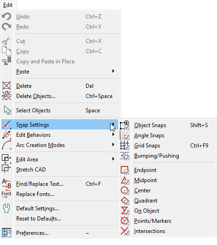Click the Find/Replace Text icon
The height and width of the screenshot is (245, 217).
click(6, 184)
